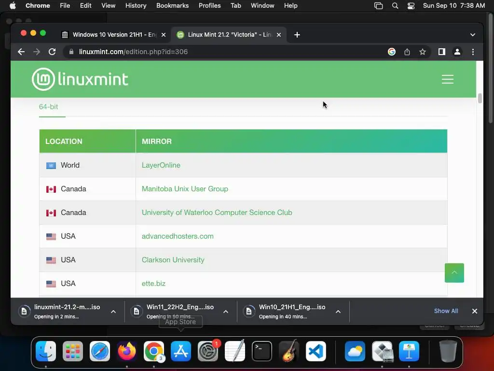
Task: Open Finder from the Dock
Action: [46, 351]
